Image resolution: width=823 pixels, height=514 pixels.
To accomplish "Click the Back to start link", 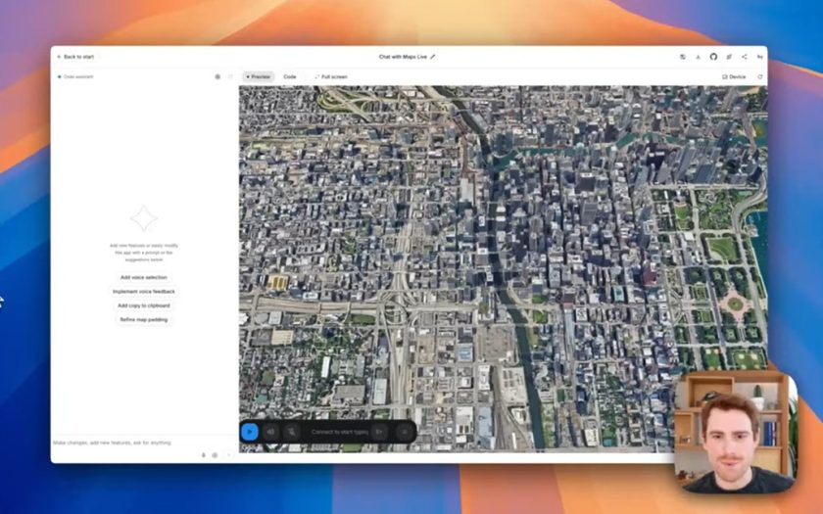I will 75,57.
